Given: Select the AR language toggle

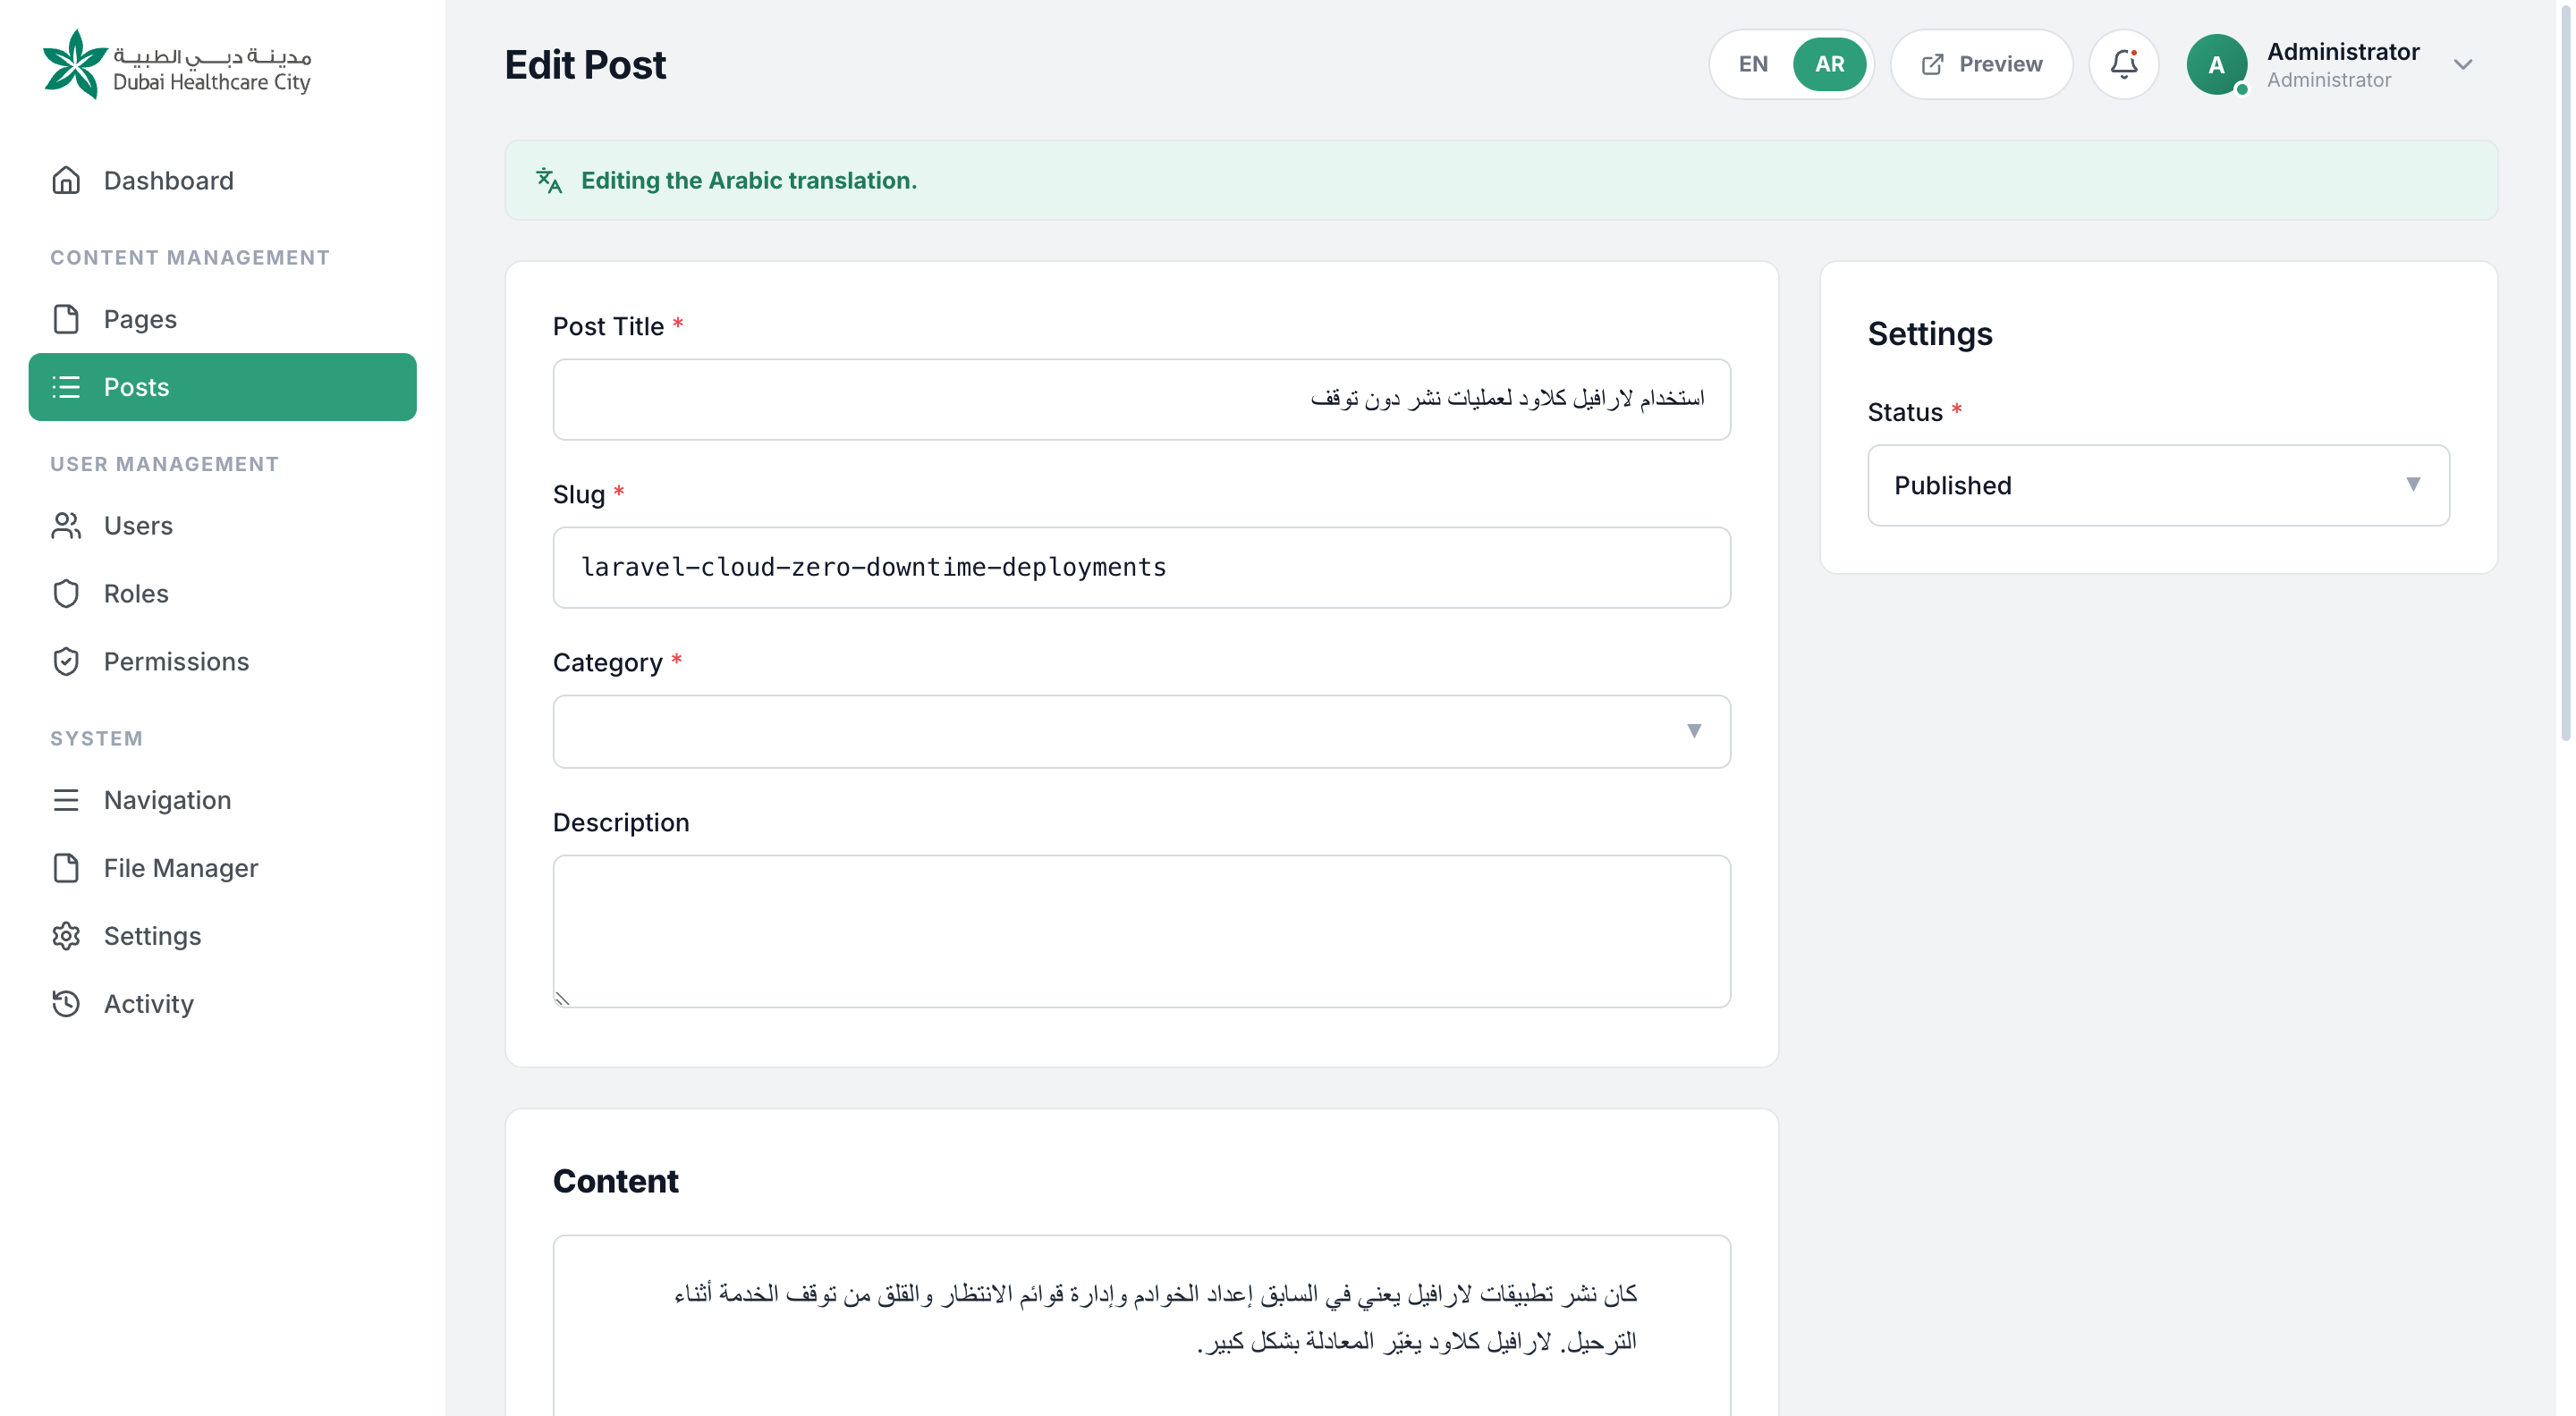Looking at the screenshot, I should tap(1829, 64).
